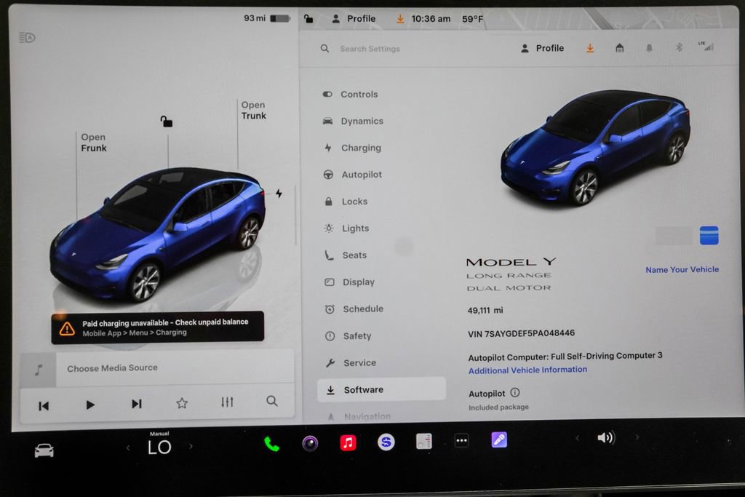Select the Software menu item
The height and width of the screenshot is (497, 745).
point(382,389)
